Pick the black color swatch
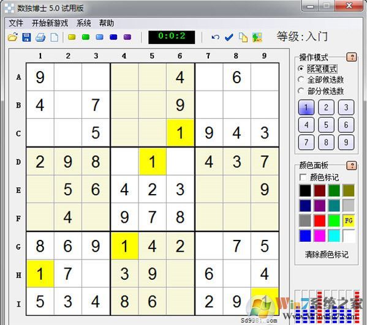Screen dimensions: 367x325 point(305,190)
